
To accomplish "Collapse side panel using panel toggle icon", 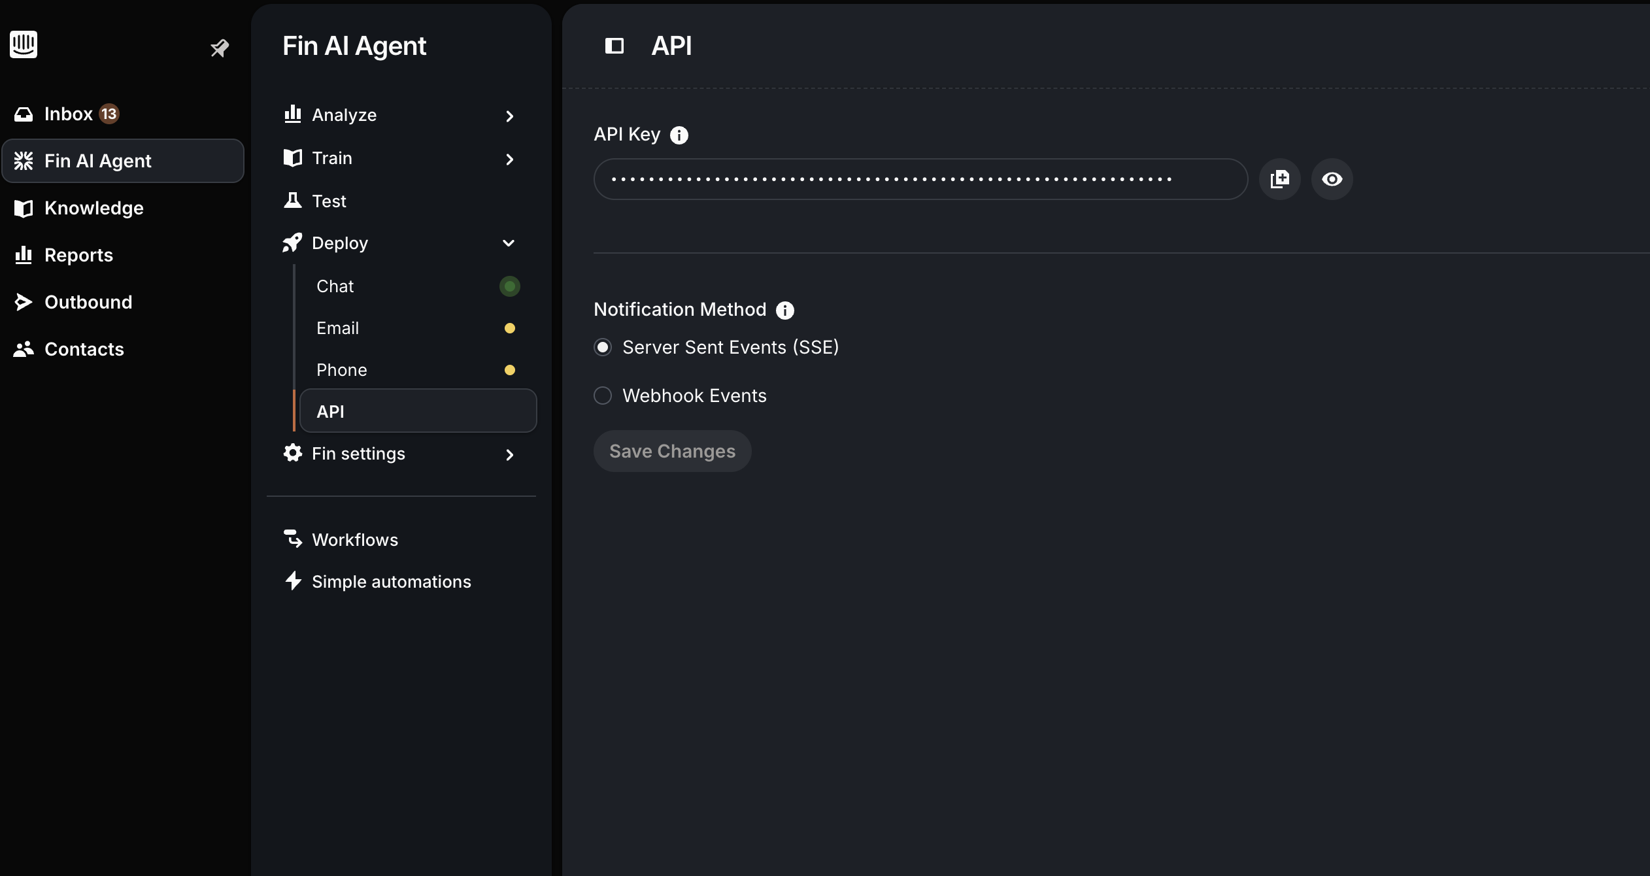I will click(614, 46).
